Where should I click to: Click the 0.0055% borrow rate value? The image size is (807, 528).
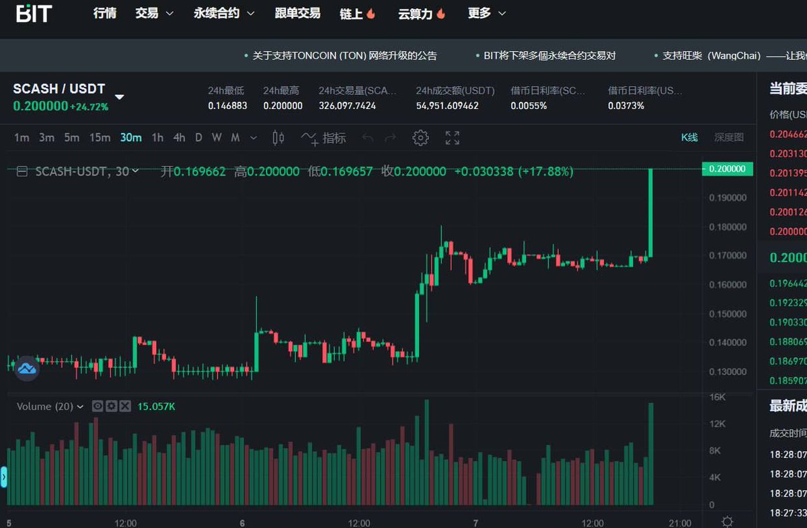point(529,106)
